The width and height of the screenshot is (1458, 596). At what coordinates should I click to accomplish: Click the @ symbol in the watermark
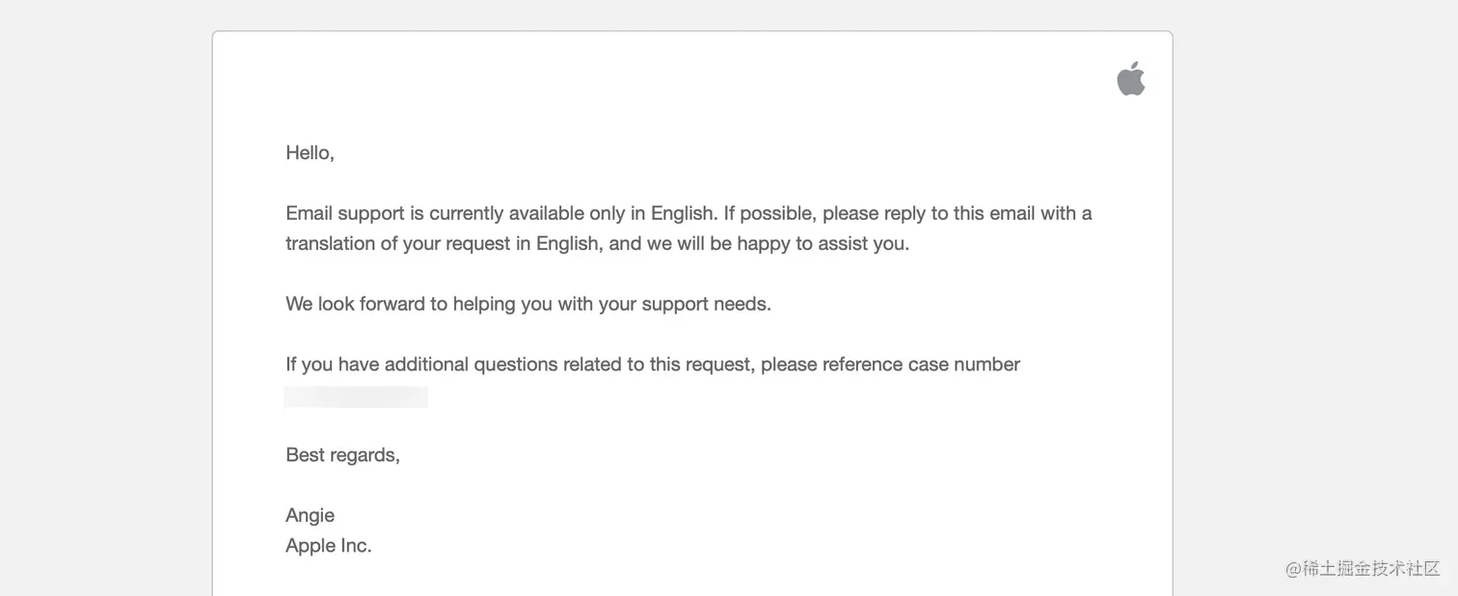tap(1293, 568)
